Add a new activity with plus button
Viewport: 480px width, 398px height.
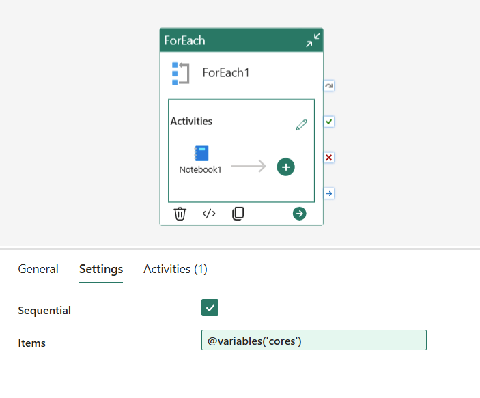point(285,167)
